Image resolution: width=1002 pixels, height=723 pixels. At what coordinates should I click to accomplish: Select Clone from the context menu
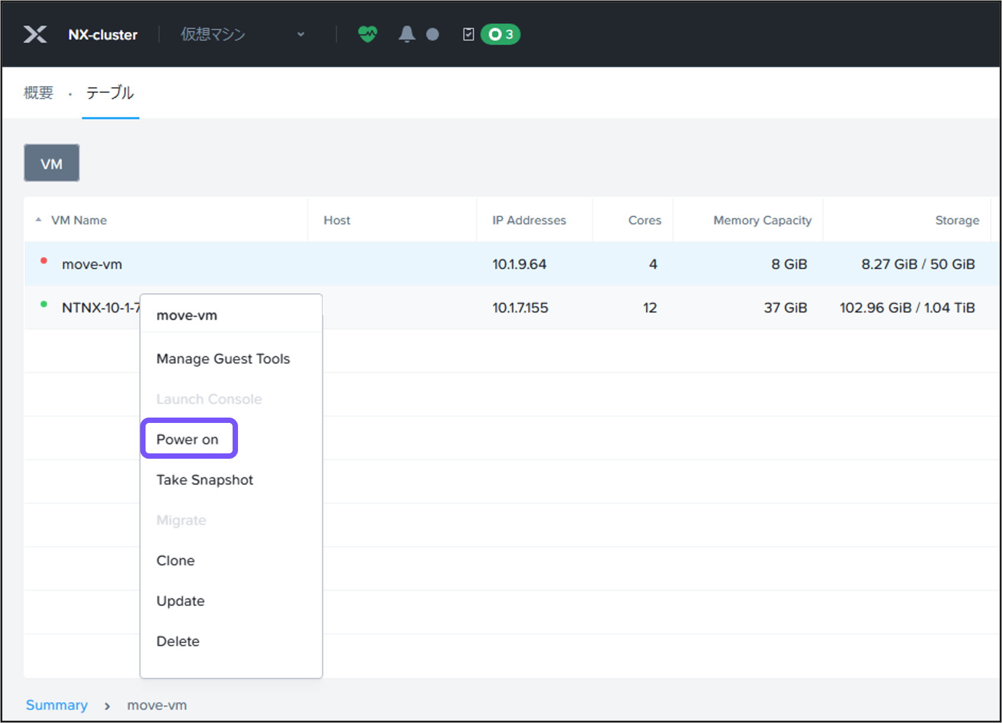pos(175,561)
